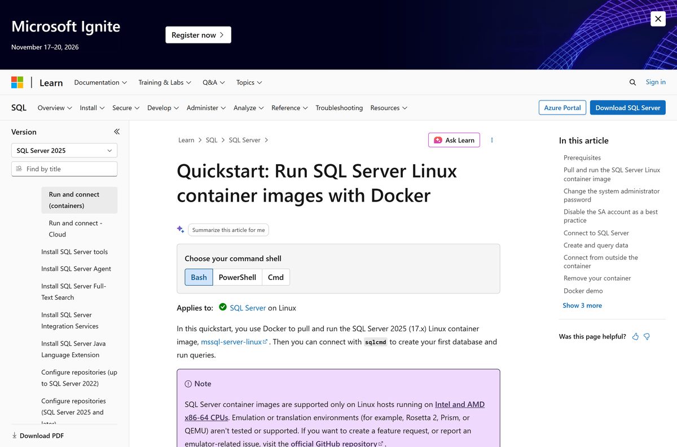Expand the Documentation menu

100,82
